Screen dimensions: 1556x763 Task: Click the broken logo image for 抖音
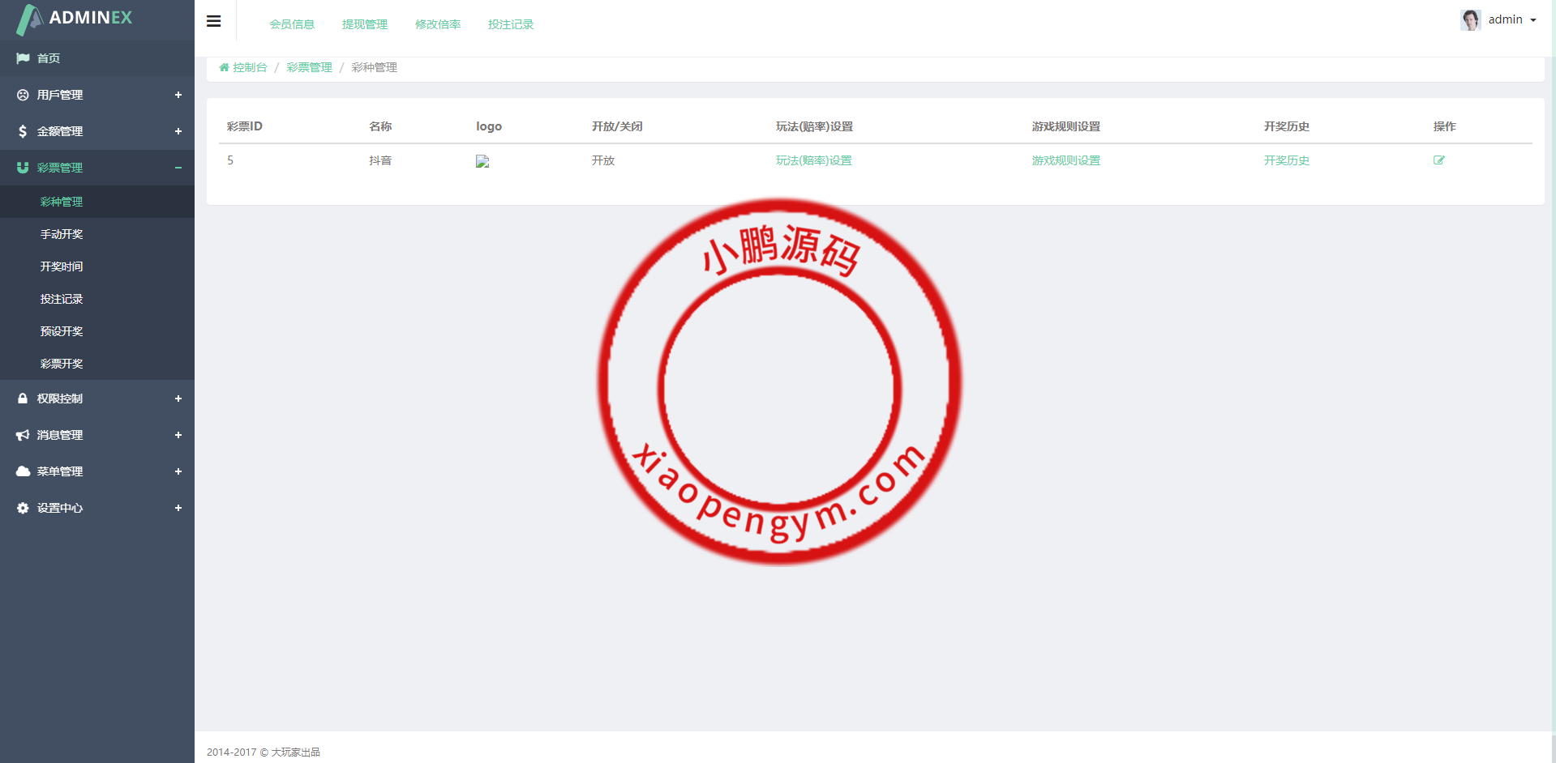(x=482, y=161)
